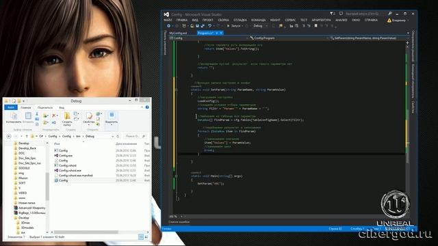This screenshot has width=438, height=246.
Task: Click the Start (Запуск) run button in Visual Studio
Action: pyautogui.click(x=234, y=26)
